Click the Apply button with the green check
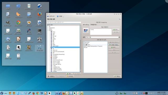 tap(117, 76)
